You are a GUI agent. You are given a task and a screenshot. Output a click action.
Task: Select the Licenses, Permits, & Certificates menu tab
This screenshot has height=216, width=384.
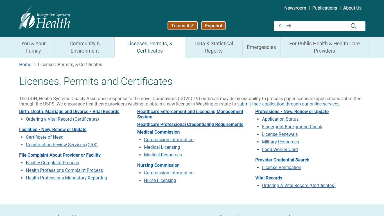pos(150,47)
